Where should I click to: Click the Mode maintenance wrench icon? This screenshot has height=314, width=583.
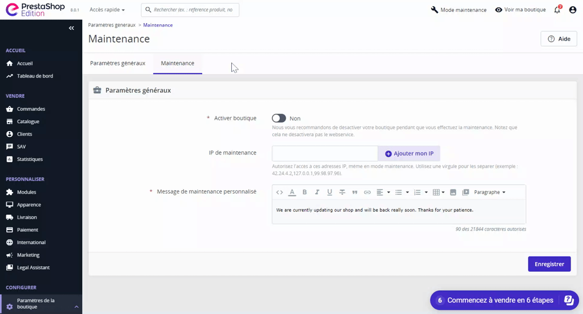point(434,10)
